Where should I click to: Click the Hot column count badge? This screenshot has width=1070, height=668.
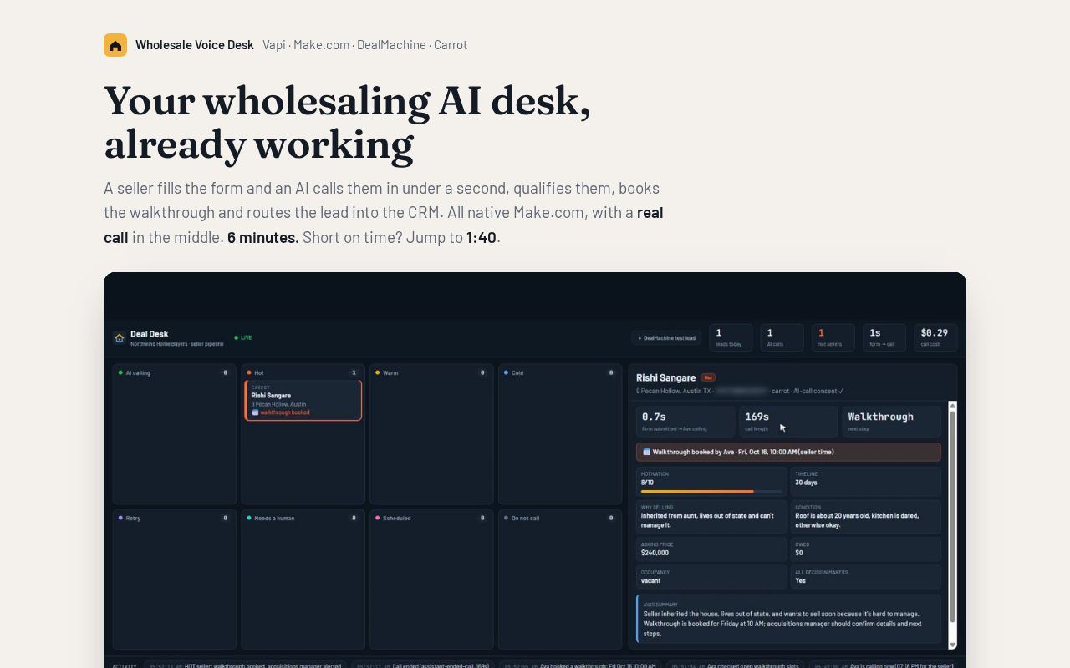click(x=354, y=372)
